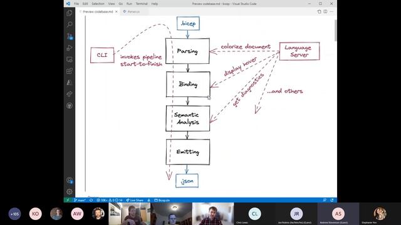401x225 pixels.
Task: Open the Selection menu
Action: point(98,4)
